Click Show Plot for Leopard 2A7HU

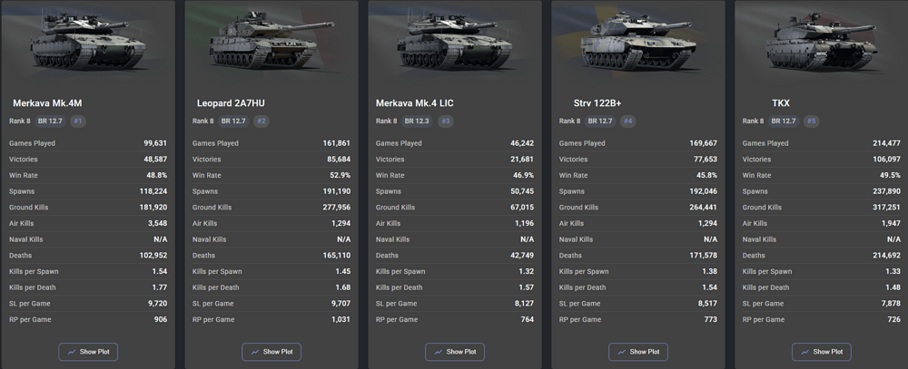pyautogui.click(x=271, y=352)
